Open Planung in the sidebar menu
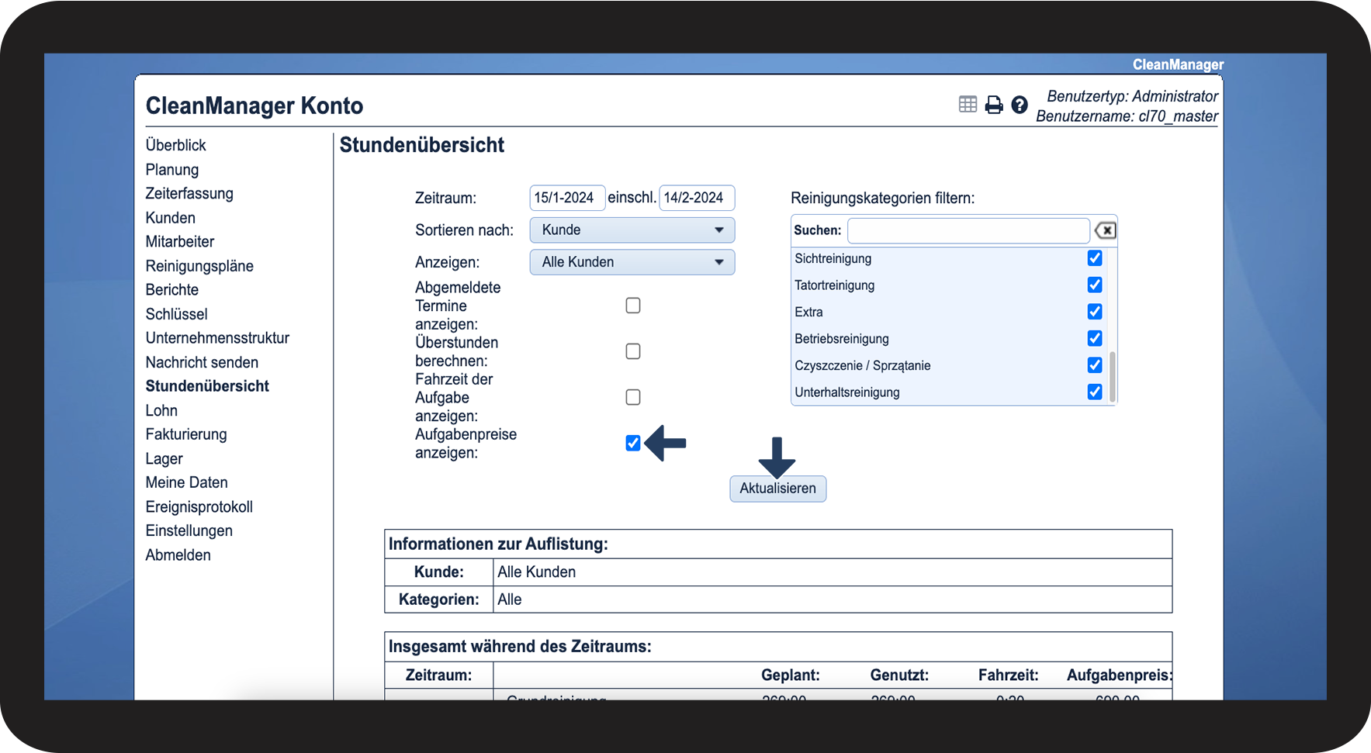 [x=172, y=170]
